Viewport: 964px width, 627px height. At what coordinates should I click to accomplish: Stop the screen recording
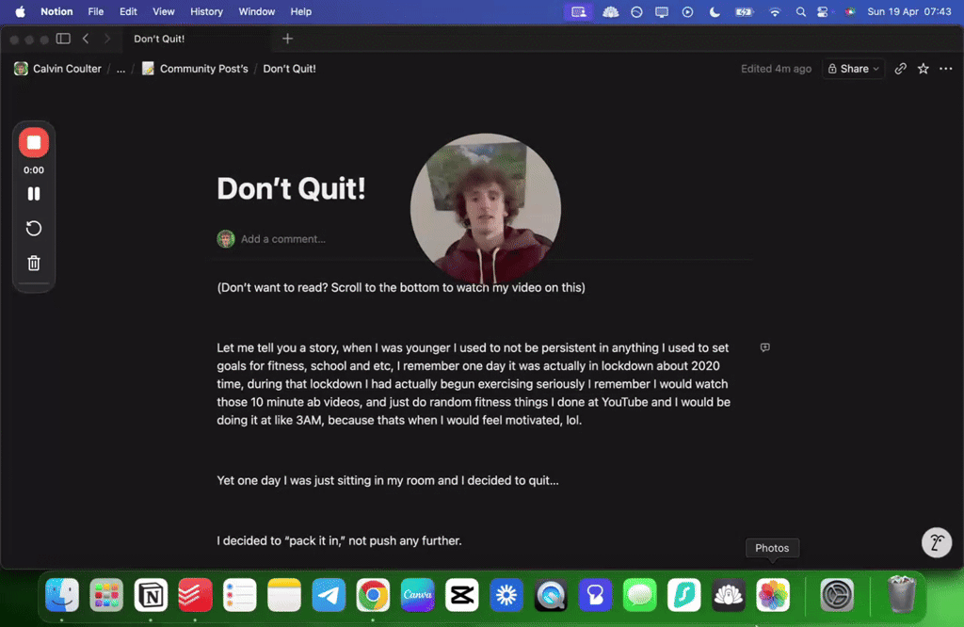pos(34,142)
